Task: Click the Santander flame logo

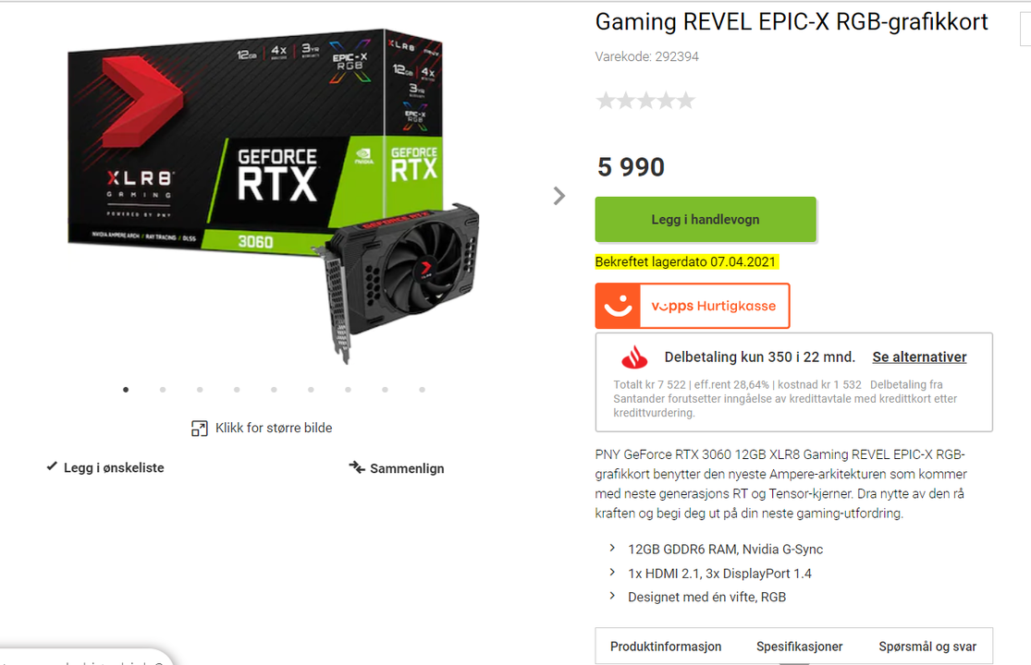Action: [x=634, y=357]
